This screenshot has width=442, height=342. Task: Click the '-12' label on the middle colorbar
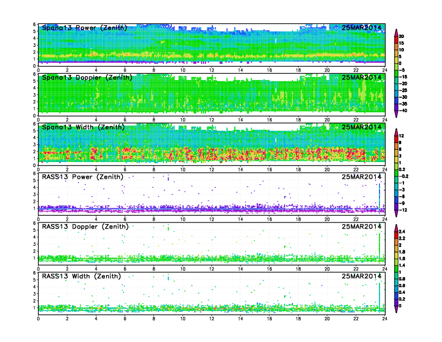tap(402, 210)
